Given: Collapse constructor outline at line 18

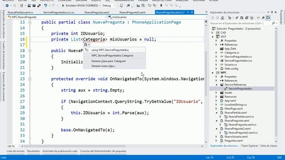Looking at the screenshot, I should pos(30,51).
